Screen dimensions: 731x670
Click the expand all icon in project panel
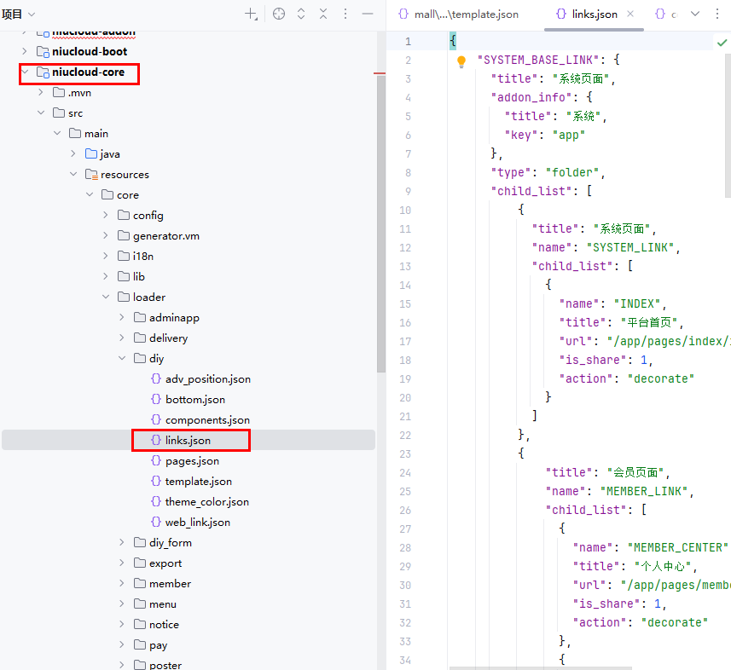[x=301, y=14]
